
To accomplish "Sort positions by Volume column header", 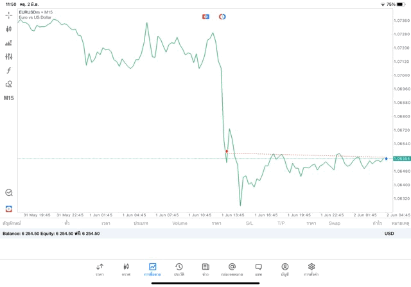I will coord(180,223).
